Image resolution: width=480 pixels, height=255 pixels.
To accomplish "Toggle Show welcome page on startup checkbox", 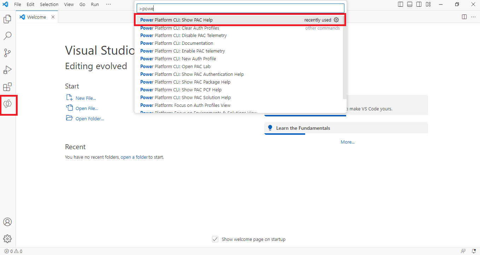I will [x=215, y=239].
